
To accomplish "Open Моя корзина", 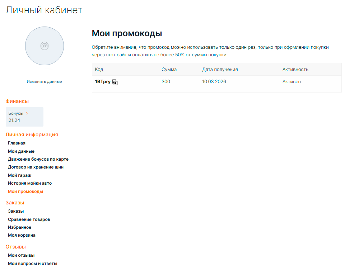I will (22, 235).
